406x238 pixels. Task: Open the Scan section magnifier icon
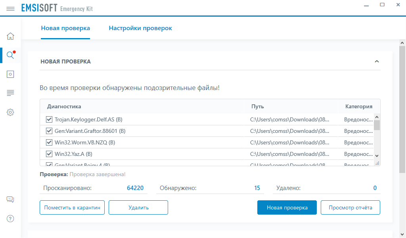10,55
